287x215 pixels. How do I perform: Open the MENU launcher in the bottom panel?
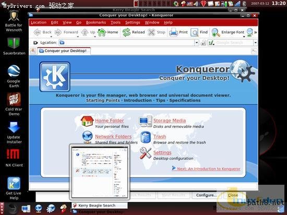pyautogui.click(x=2, y=208)
